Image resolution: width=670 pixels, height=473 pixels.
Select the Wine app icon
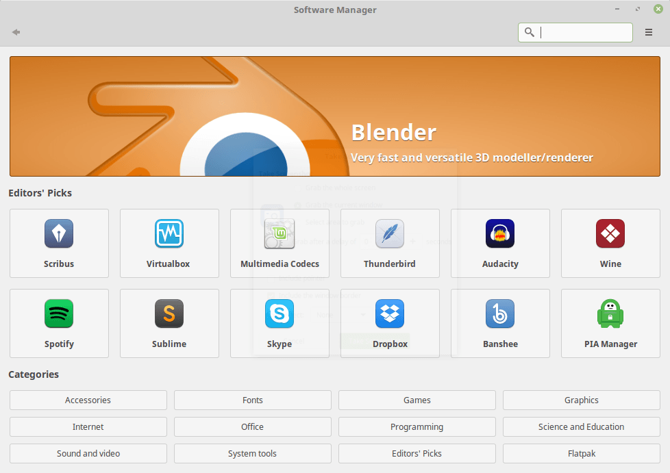(x=610, y=233)
